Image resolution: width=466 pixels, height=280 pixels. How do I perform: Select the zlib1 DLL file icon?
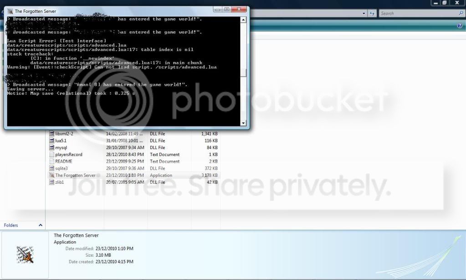coord(51,182)
